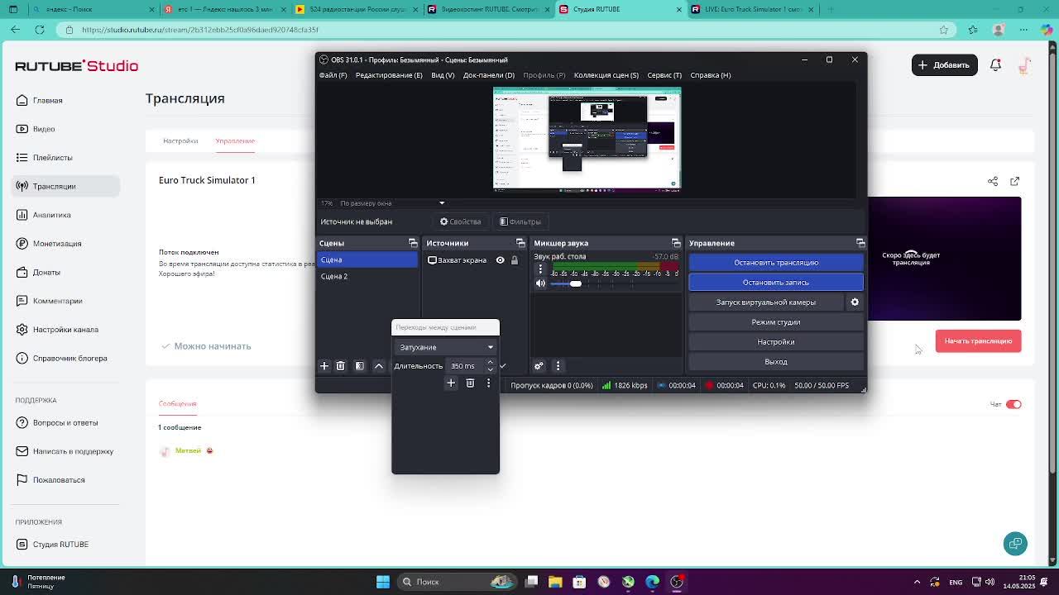The height and width of the screenshot is (595, 1059).
Task: Open the Сервис menu in OBS
Action: click(x=664, y=75)
